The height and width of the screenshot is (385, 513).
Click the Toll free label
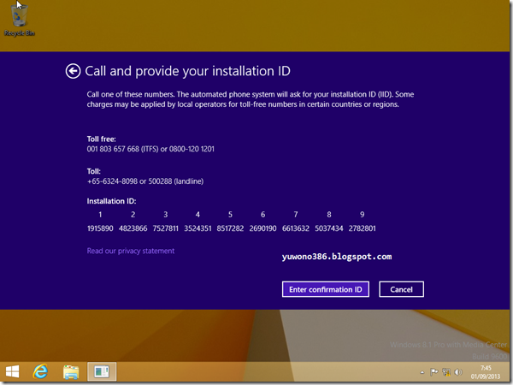(101, 139)
